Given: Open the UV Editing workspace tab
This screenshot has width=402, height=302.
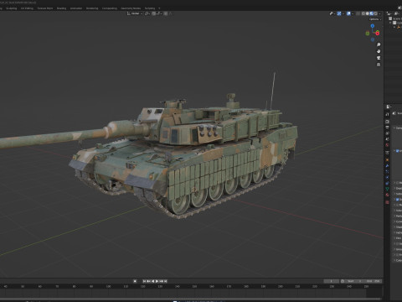Looking at the screenshot, I should click(27, 8).
